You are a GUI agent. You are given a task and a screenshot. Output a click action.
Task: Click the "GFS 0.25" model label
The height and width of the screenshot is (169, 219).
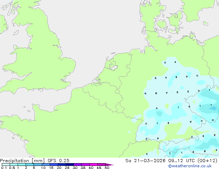[x=58, y=161]
